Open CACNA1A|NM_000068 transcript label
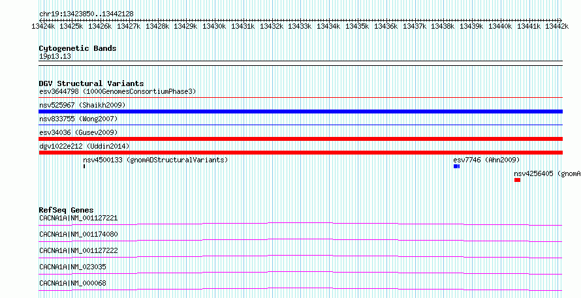The width and height of the screenshot is (581, 298). (x=72, y=283)
